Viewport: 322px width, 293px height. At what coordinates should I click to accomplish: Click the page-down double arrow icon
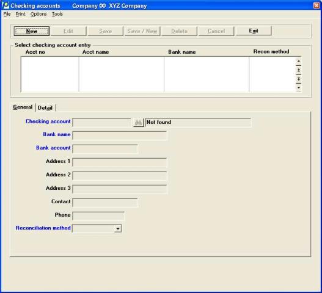click(x=299, y=79)
